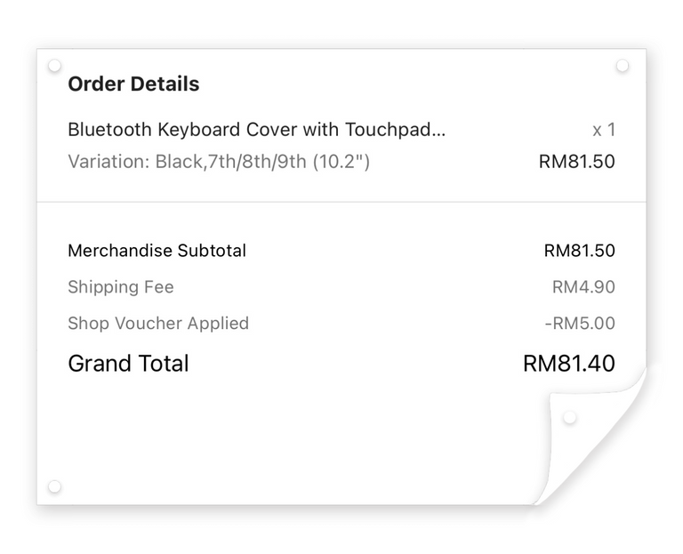Image resolution: width=683 pixels, height=554 pixels.
Task: Click the top-left punch hole circle
Action: pyautogui.click(x=54, y=66)
